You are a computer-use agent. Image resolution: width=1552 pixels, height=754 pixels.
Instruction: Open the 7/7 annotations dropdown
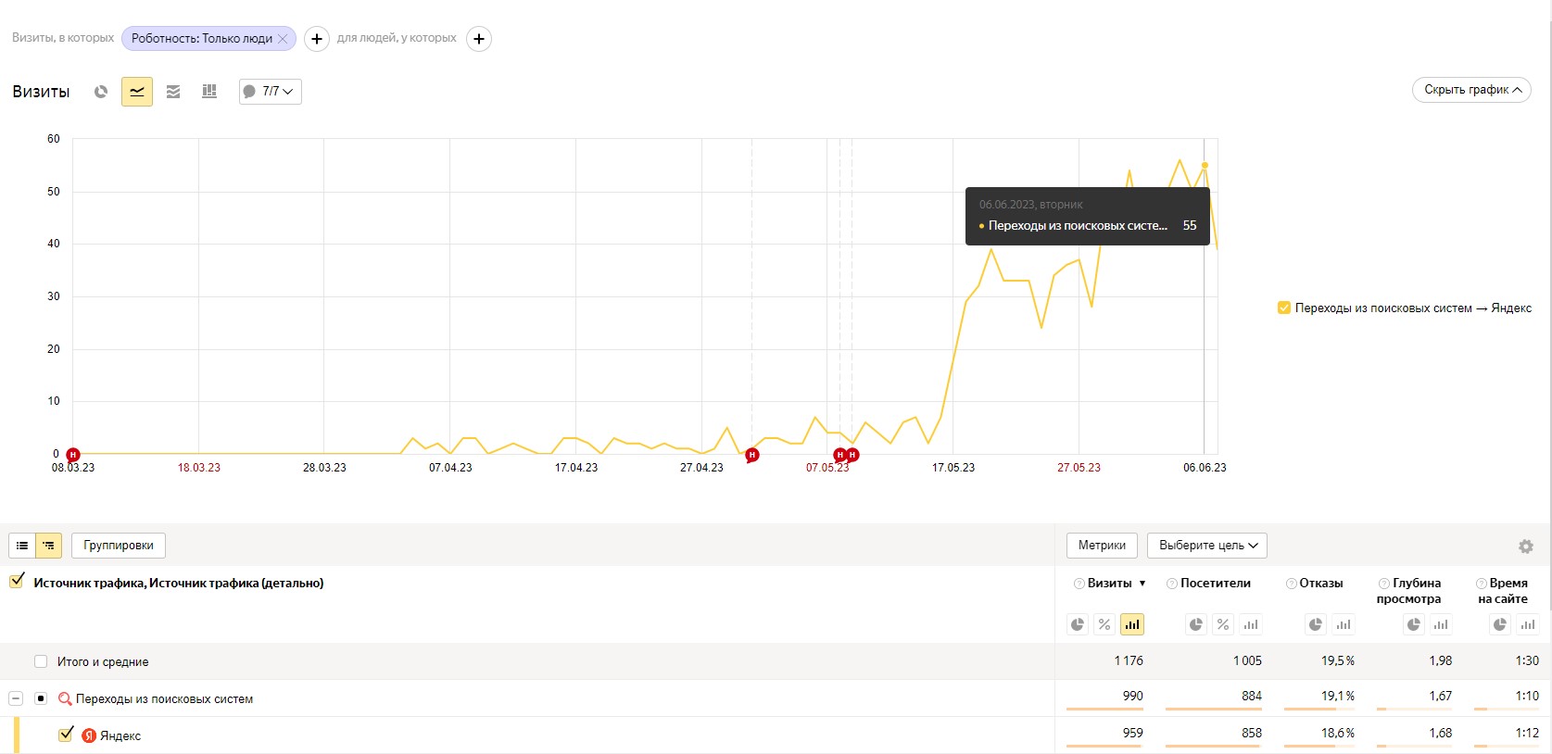point(271,92)
